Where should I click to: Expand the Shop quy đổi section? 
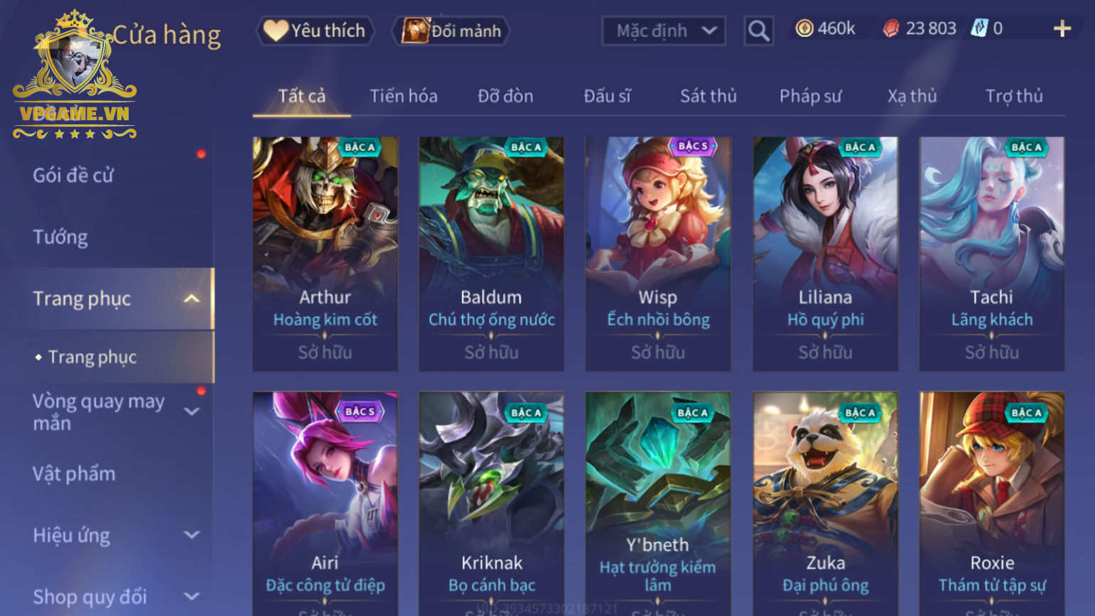click(191, 597)
